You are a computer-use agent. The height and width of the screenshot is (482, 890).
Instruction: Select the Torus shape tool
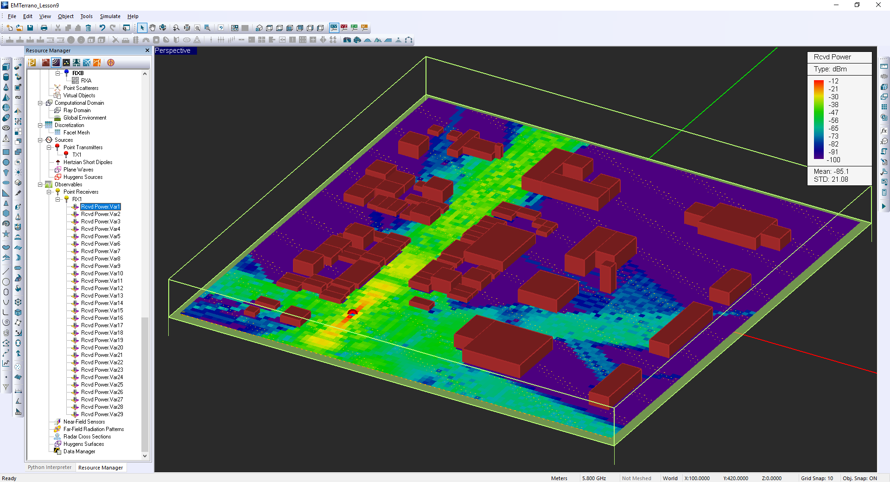6,128
